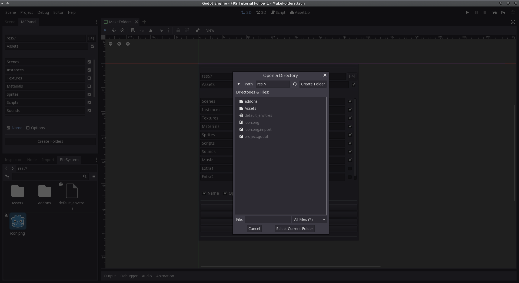
Task: Select the addons folder in dialog list
Action: [281, 101]
